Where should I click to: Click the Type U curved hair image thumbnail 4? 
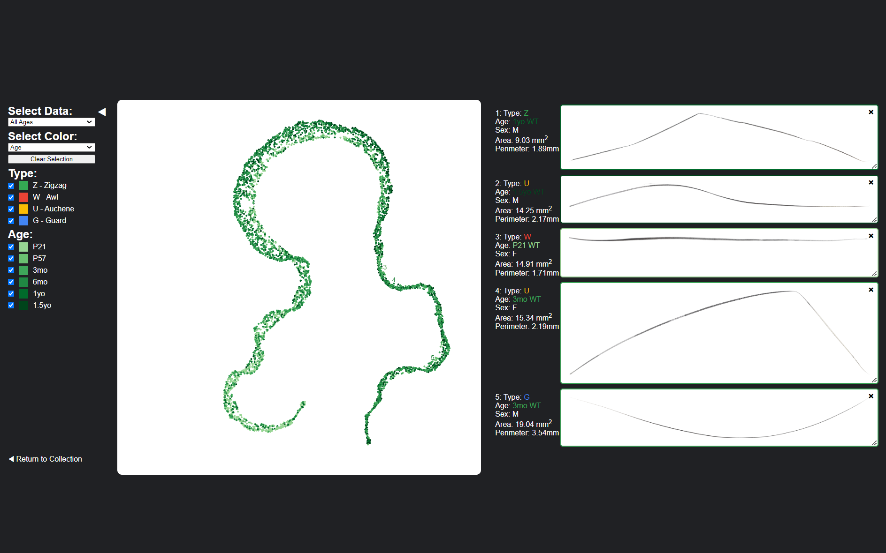[x=719, y=333]
